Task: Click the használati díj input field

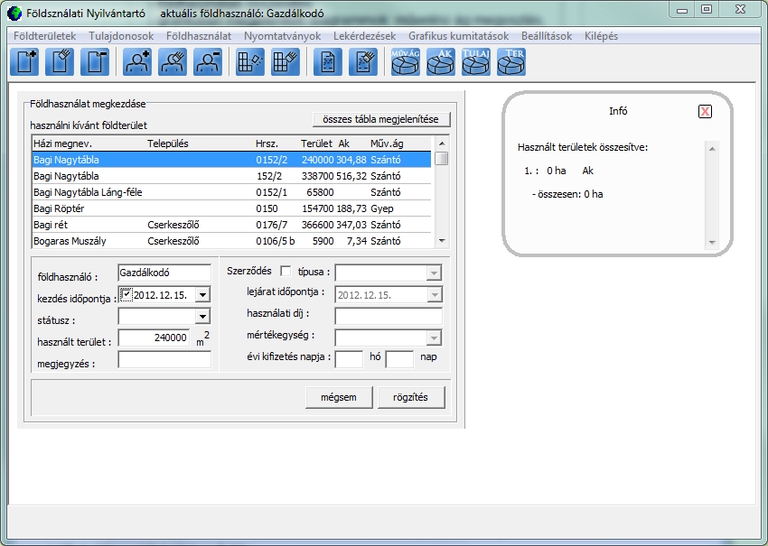Action: pos(389,316)
